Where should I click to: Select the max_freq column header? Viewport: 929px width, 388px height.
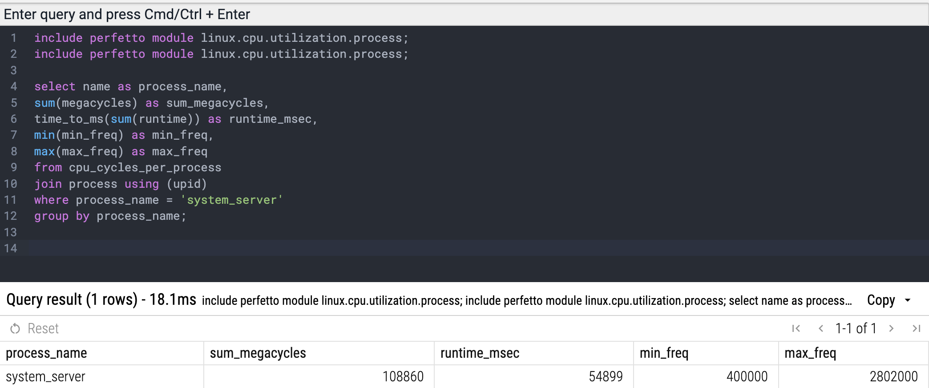[x=810, y=353]
